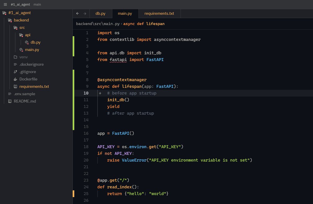Open the hamburger main menu
This screenshot has height=204, width=313.
[5, 4]
